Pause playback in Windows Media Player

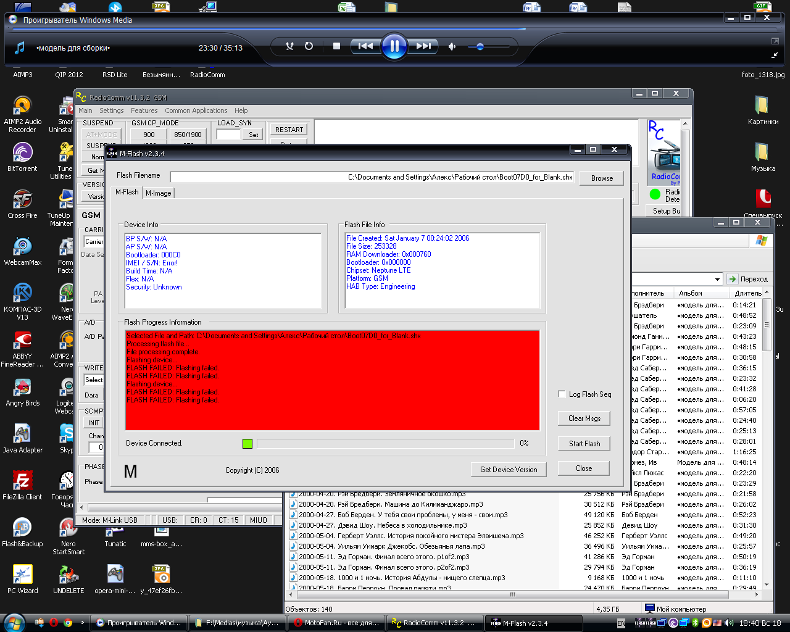(394, 46)
